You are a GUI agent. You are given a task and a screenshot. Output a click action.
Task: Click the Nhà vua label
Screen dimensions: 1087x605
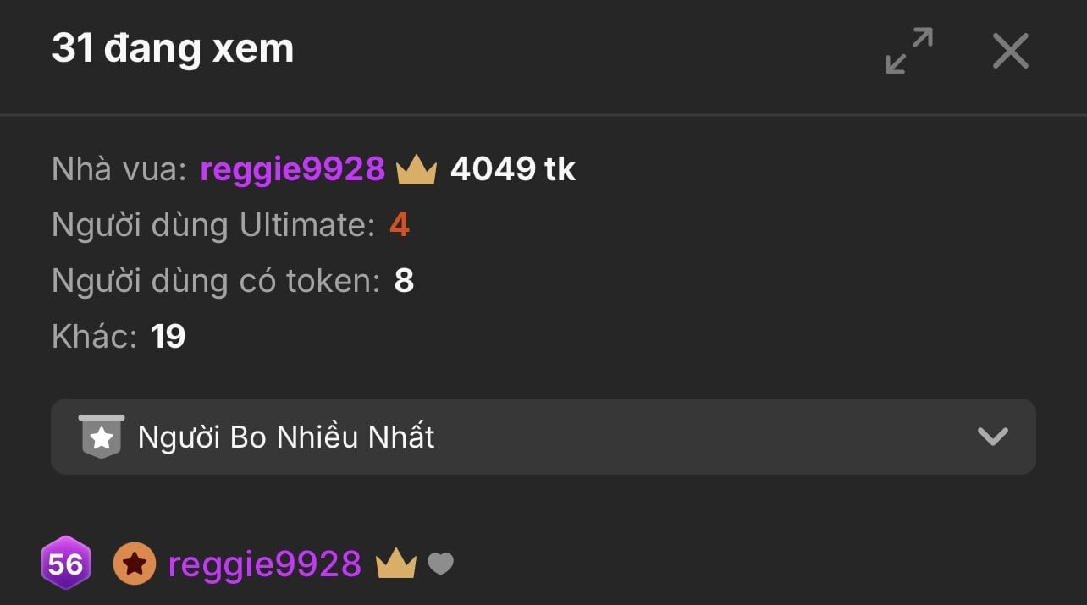(x=119, y=169)
